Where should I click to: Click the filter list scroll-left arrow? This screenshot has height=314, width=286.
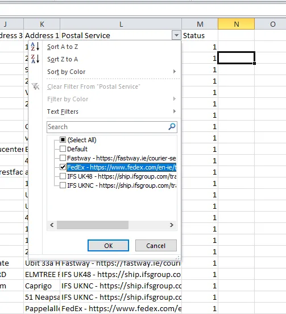pyautogui.click(x=52, y=225)
